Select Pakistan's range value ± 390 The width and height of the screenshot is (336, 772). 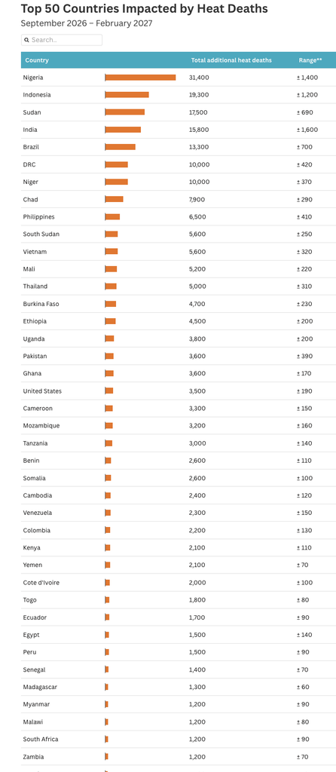click(304, 356)
